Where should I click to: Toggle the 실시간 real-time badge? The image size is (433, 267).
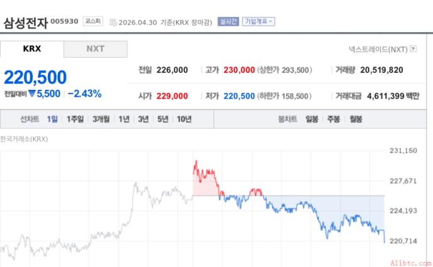pyautogui.click(x=228, y=21)
